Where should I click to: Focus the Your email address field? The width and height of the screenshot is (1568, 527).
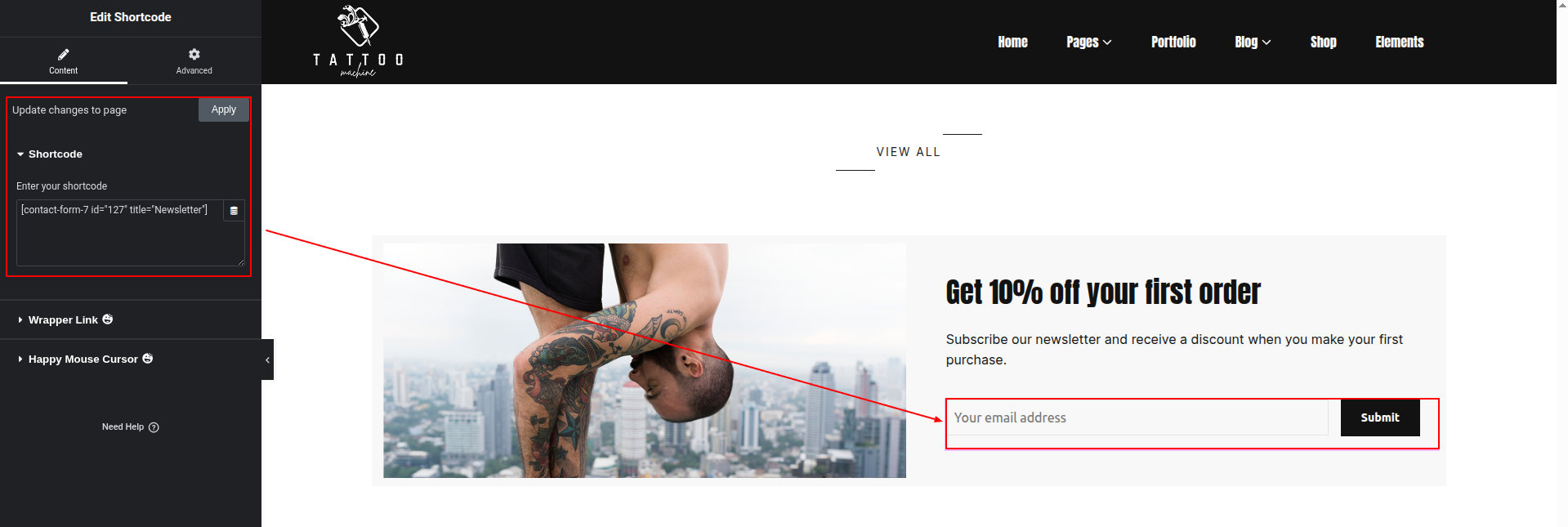[1138, 418]
